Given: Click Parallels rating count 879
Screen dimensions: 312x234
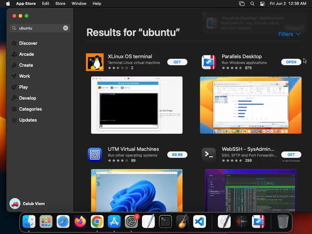Looking at the screenshot, I should 248,68.
